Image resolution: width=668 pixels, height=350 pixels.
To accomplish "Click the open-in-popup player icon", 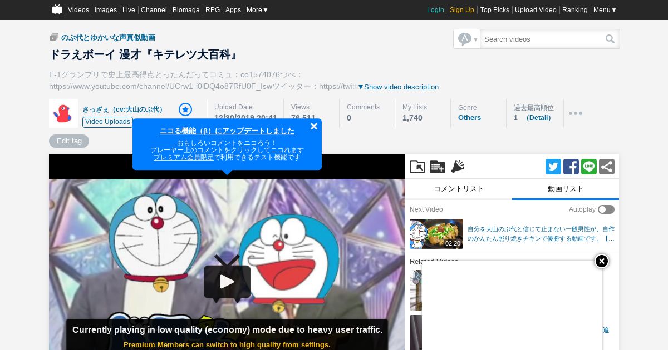I will (x=417, y=167).
